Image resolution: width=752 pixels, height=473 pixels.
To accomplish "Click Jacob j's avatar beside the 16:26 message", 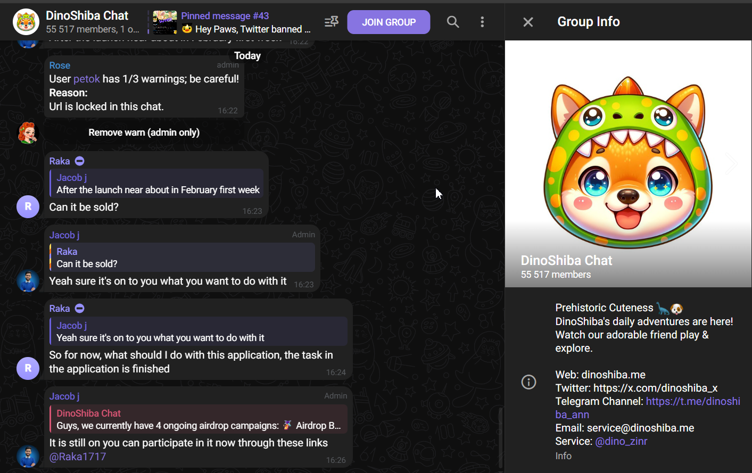I will [x=28, y=456].
